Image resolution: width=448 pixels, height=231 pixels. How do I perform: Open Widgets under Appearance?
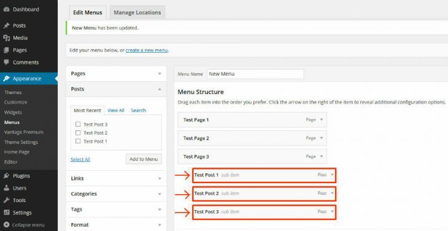point(13,112)
